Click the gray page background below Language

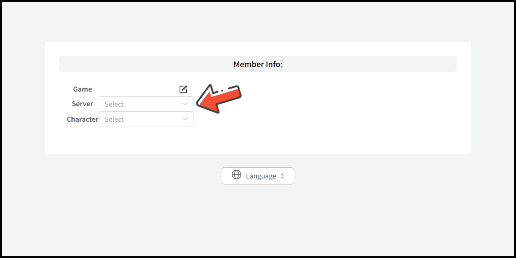[258, 219]
